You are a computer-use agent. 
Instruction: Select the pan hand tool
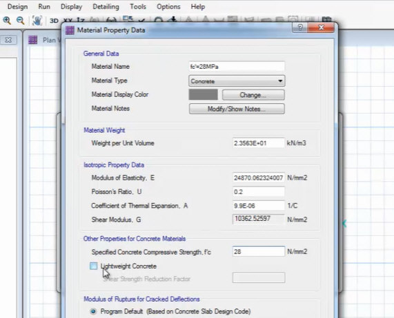pos(37,21)
